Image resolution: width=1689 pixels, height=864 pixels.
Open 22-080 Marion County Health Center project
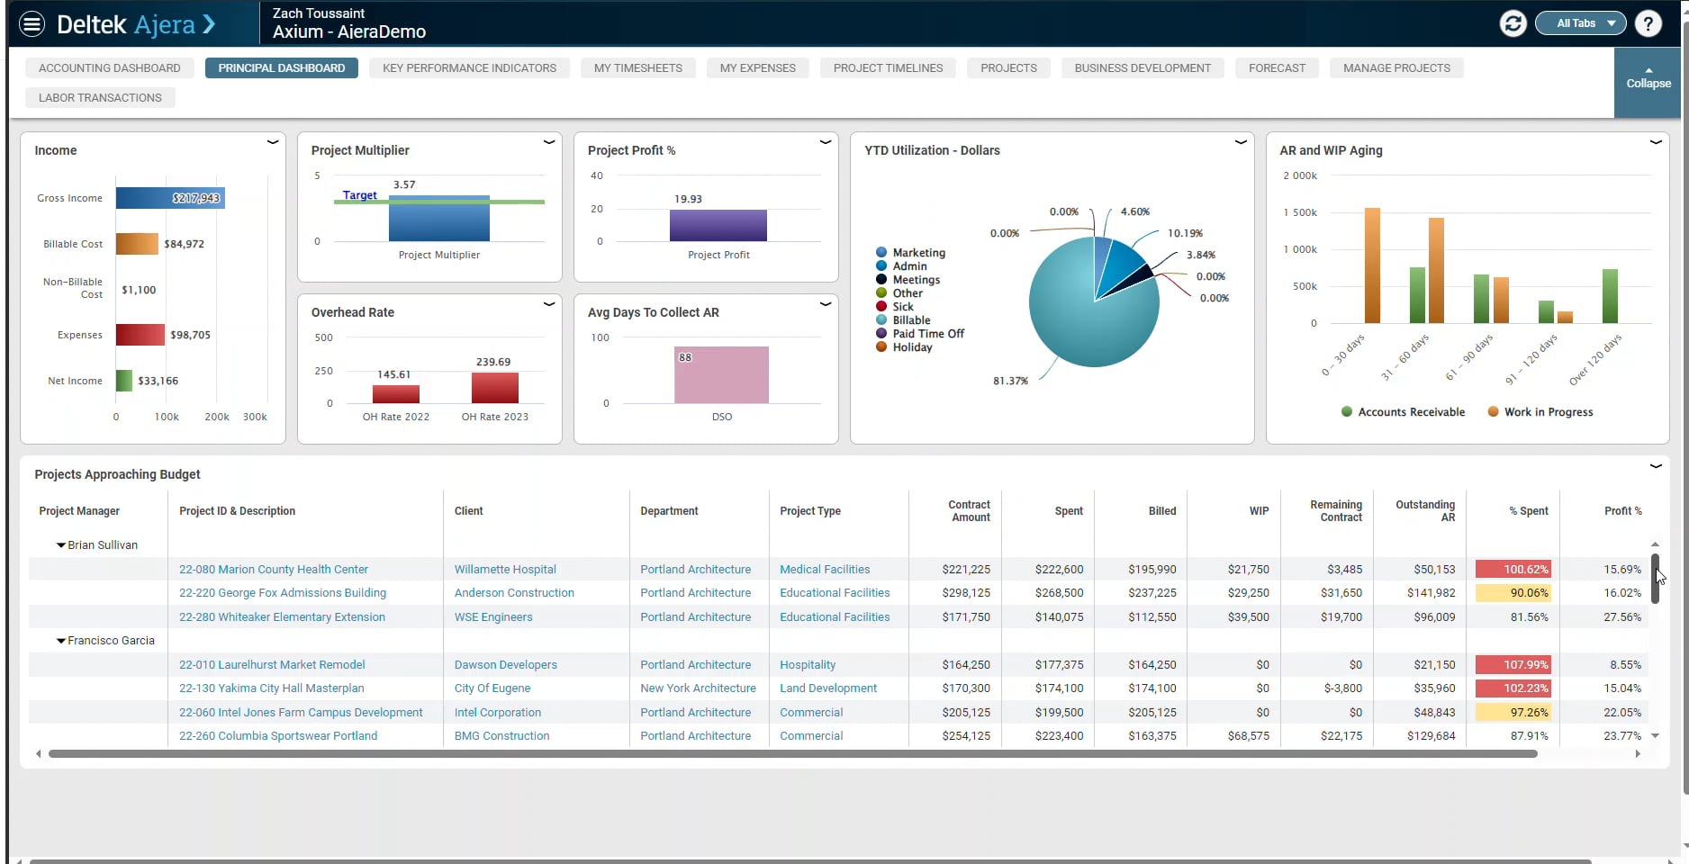274,570
